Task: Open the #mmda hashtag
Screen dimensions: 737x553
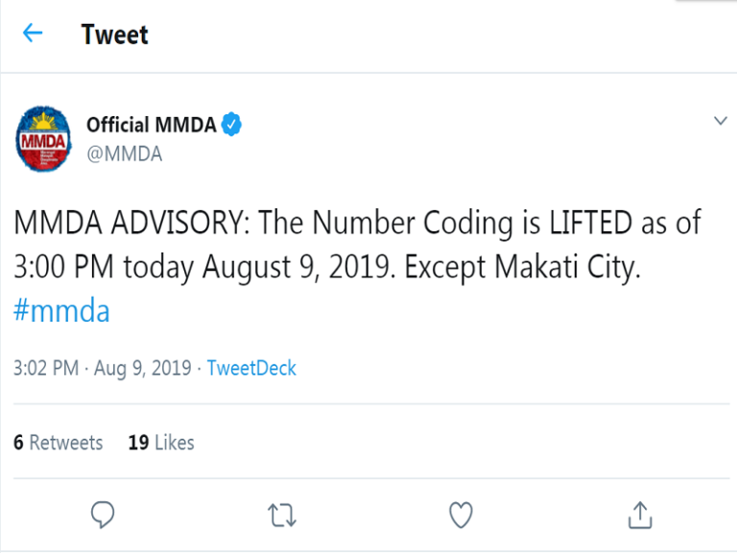Action: point(61,311)
